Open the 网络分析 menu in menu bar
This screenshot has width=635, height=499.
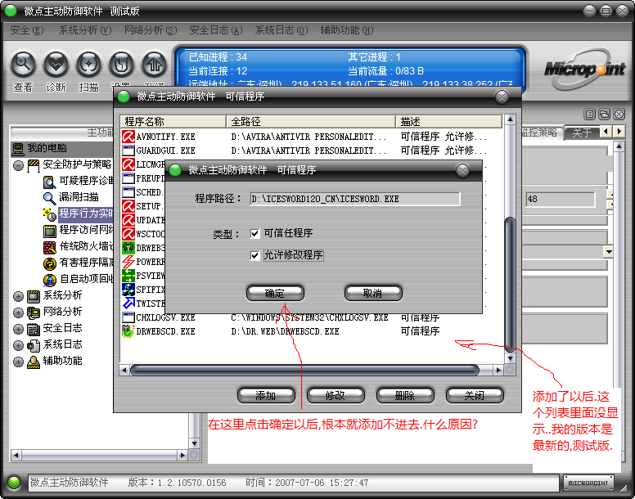point(150,30)
